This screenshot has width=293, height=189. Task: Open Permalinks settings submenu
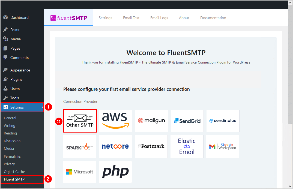pyautogui.click(x=12, y=157)
